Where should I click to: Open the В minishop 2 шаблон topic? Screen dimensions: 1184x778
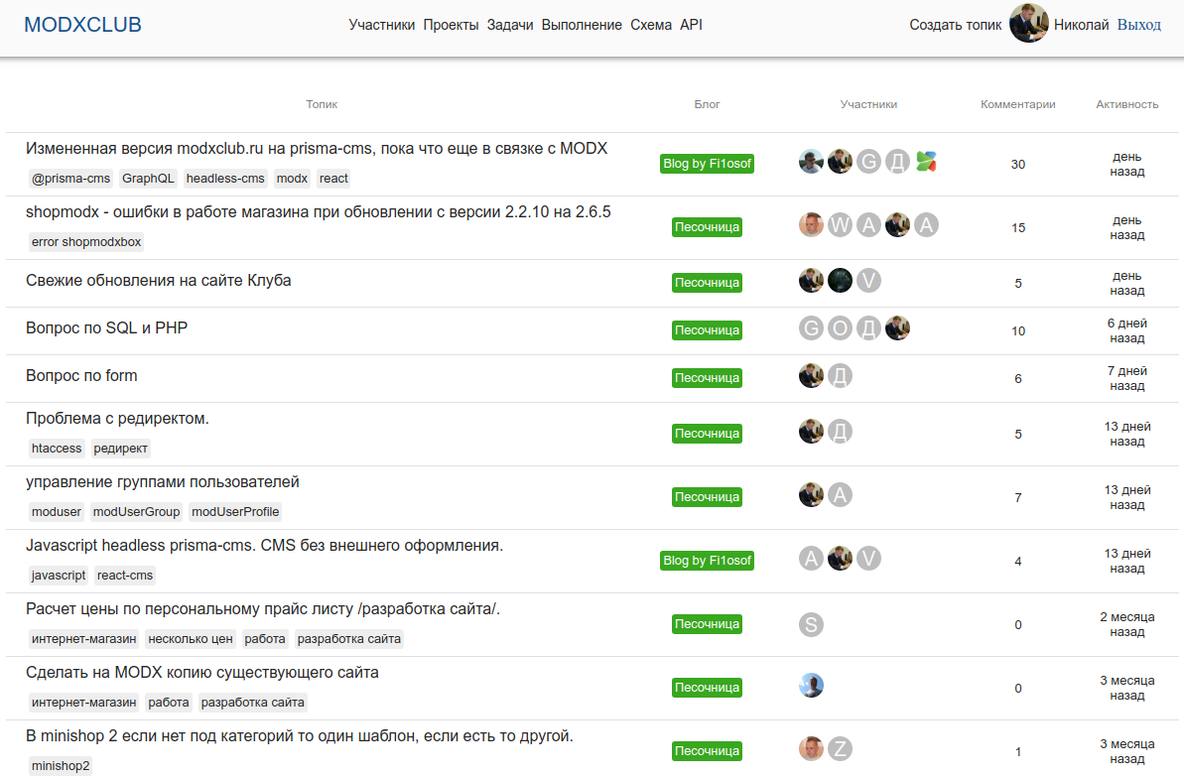[x=300, y=735]
